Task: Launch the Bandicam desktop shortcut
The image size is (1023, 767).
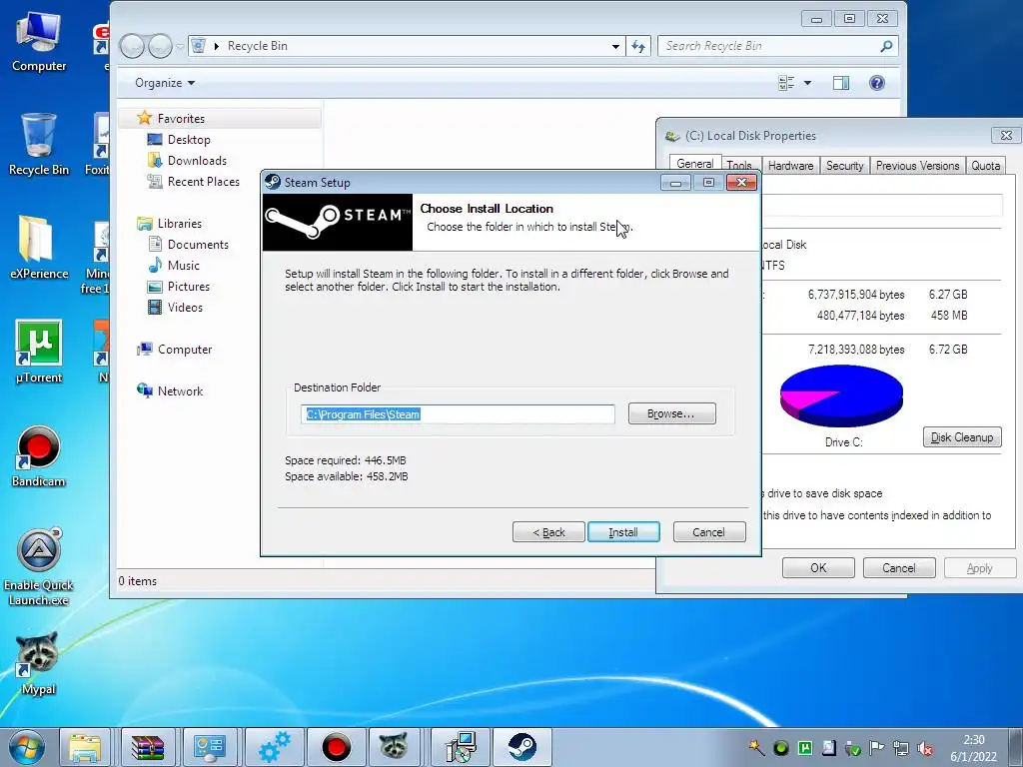Action: coord(39,456)
